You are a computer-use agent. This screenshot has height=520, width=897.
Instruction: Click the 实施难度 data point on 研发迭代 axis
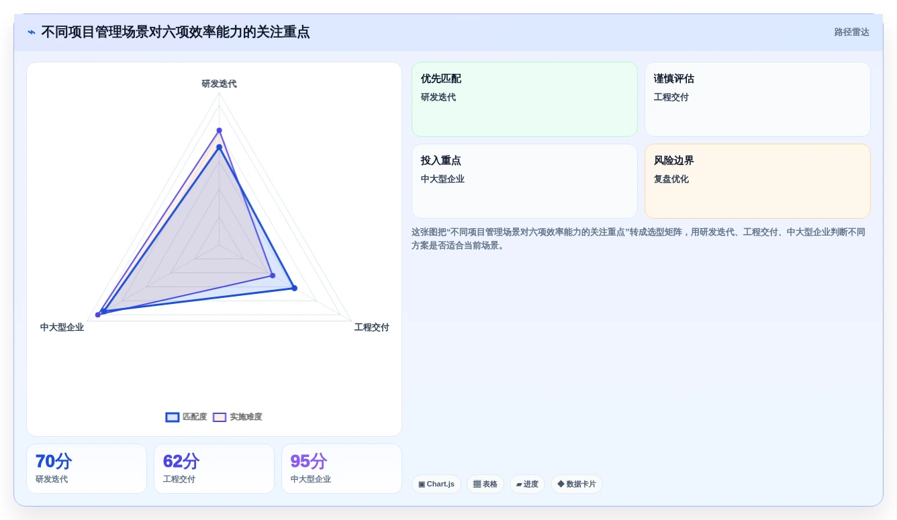[219, 130]
